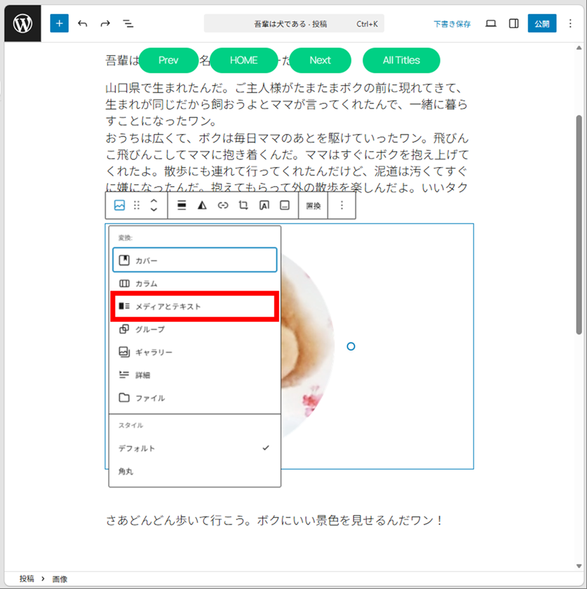
Task: Open the image block alignment option
Action: pos(182,205)
